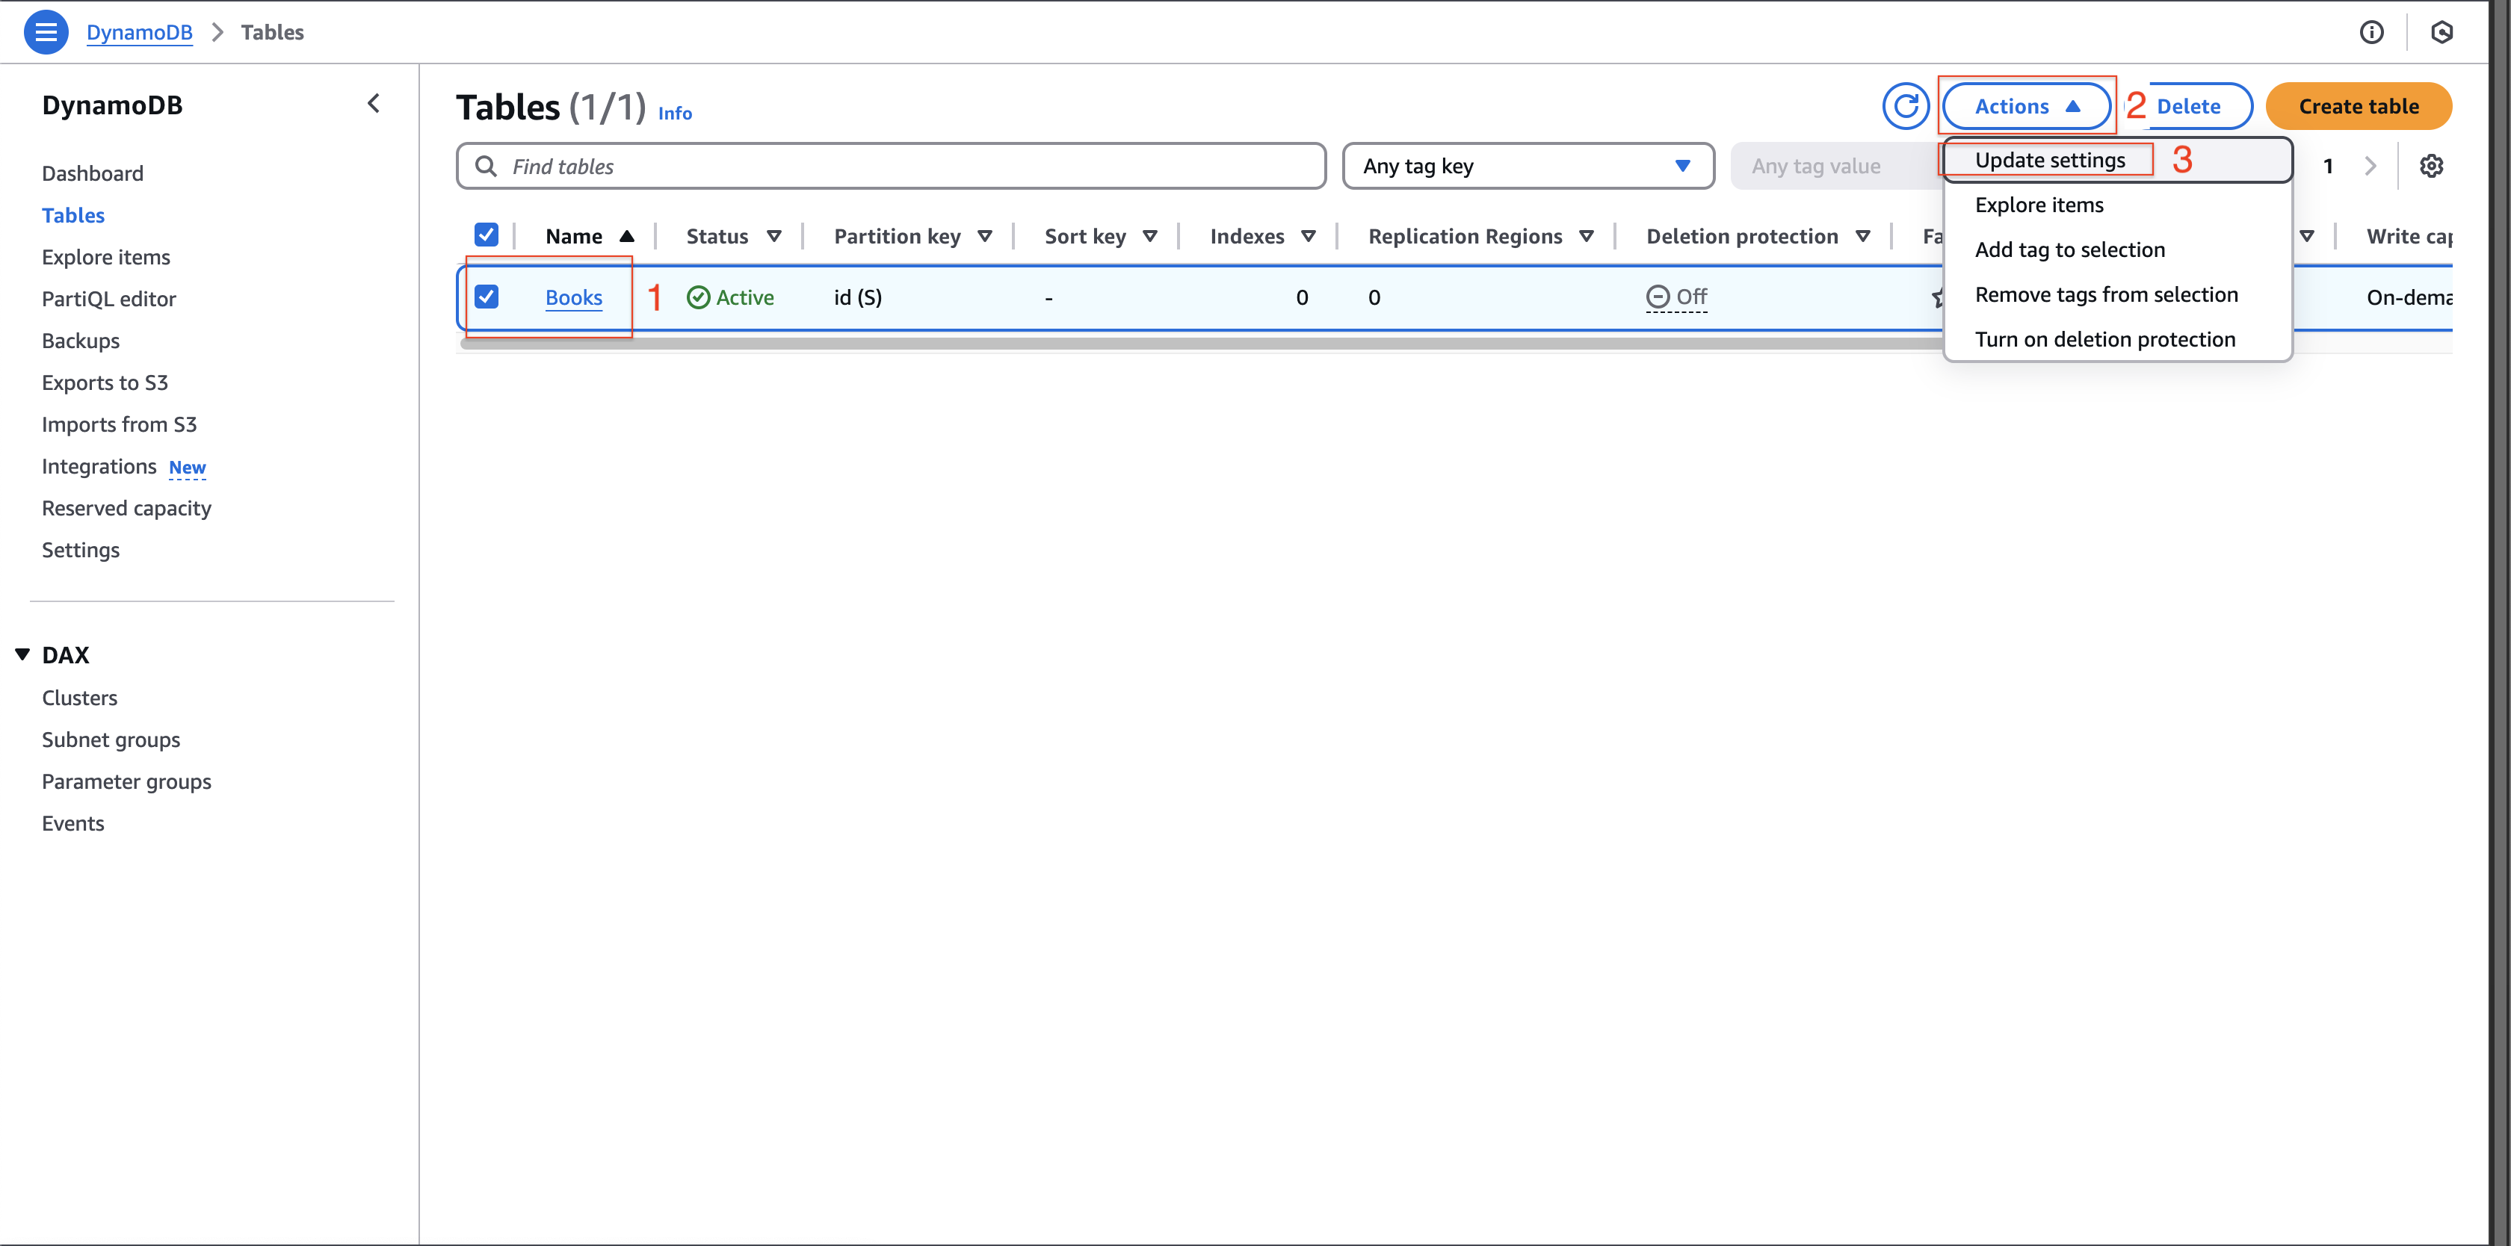Toggle the select-all header checkbox
Image resolution: width=2511 pixels, height=1246 pixels.
click(489, 234)
